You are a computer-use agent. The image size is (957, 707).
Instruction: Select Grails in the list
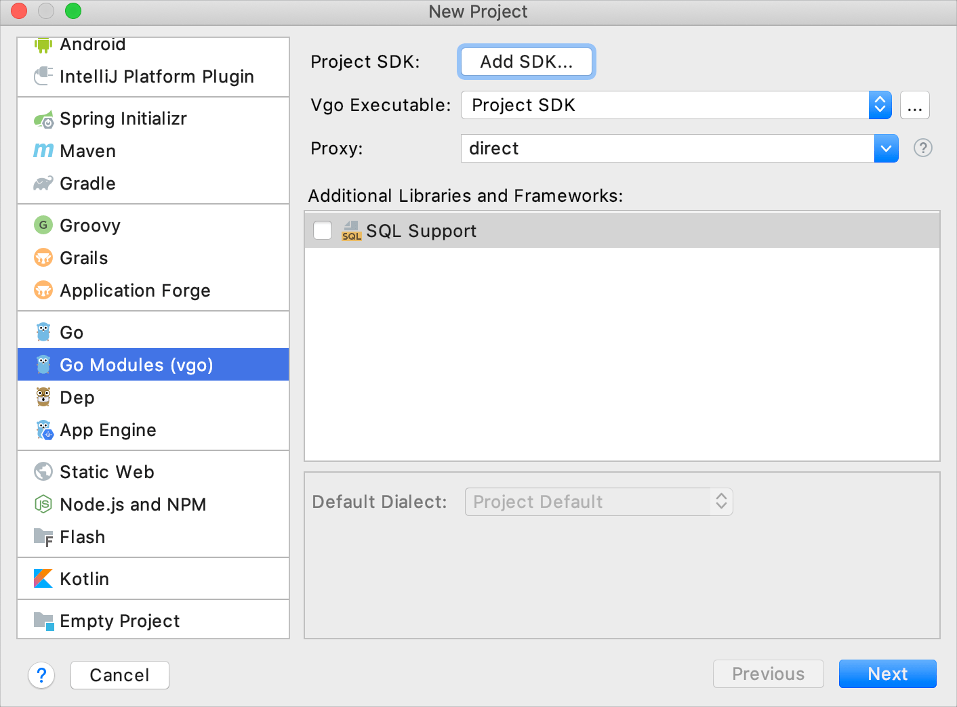tap(153, 257)
